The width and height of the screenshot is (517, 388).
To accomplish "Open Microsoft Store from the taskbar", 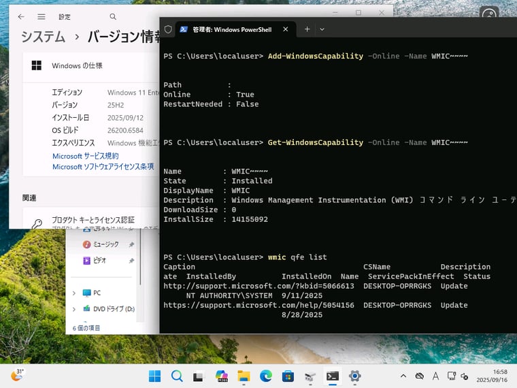I will pyautogui.click(x=288, y=376).
